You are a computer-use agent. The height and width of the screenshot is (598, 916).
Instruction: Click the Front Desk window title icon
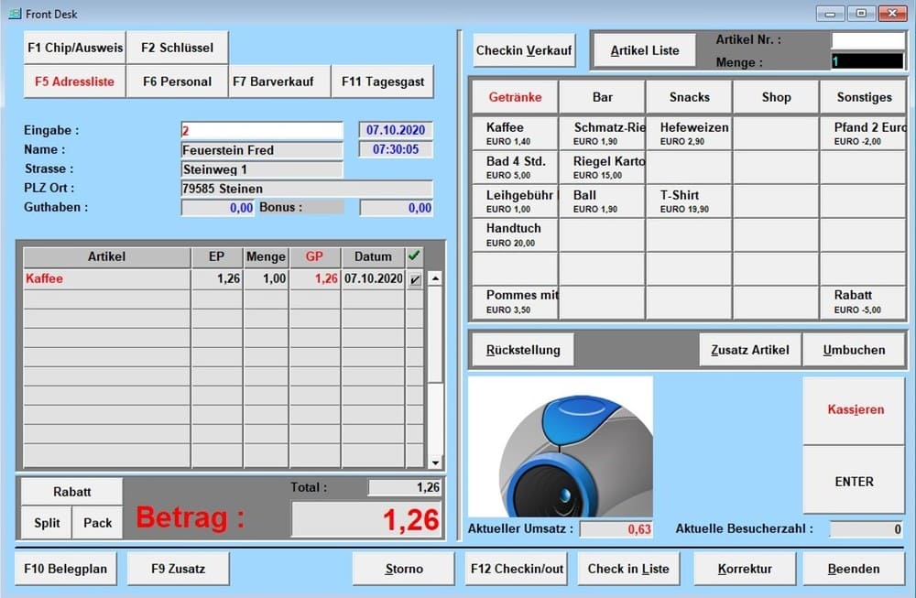coord(14,13)
